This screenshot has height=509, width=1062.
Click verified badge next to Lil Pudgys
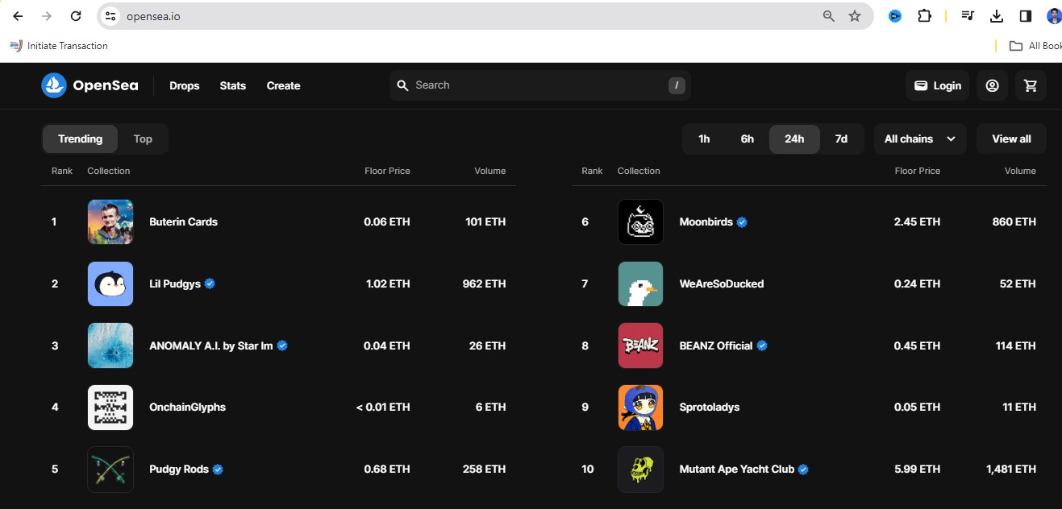[x=210, y=283]
